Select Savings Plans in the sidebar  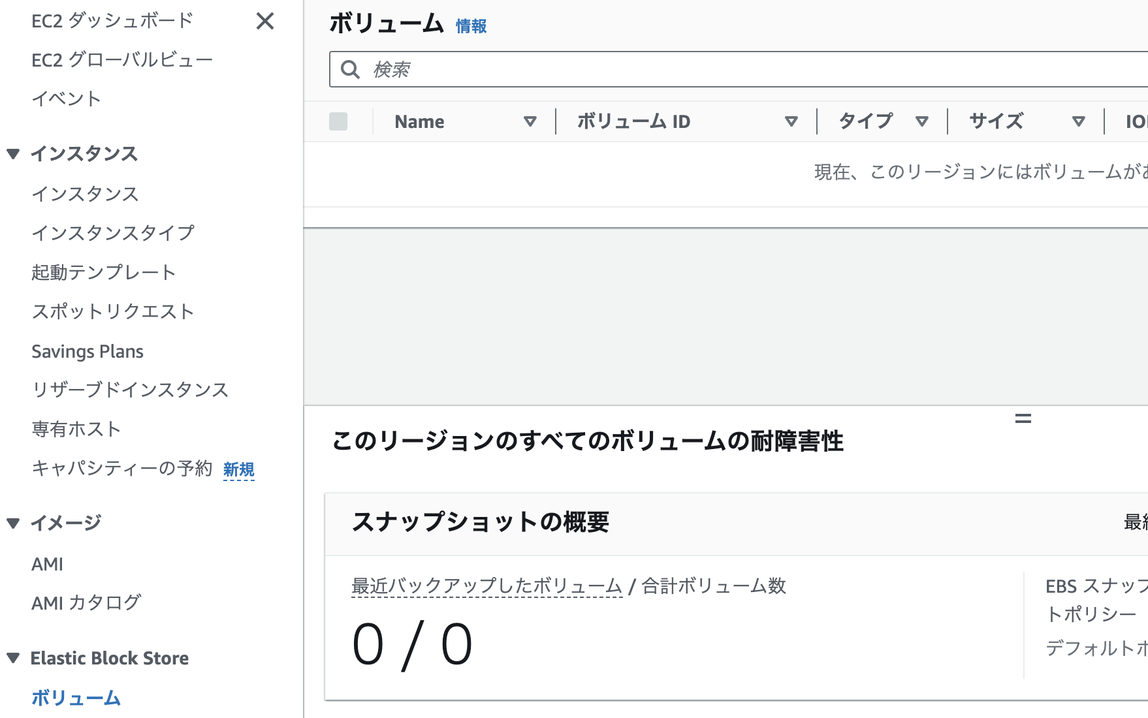point(87,351)
